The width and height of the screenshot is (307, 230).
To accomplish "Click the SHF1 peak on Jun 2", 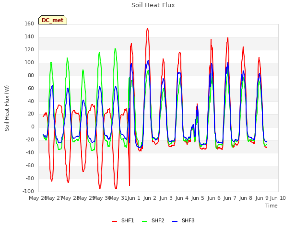I will pos(148,29).
